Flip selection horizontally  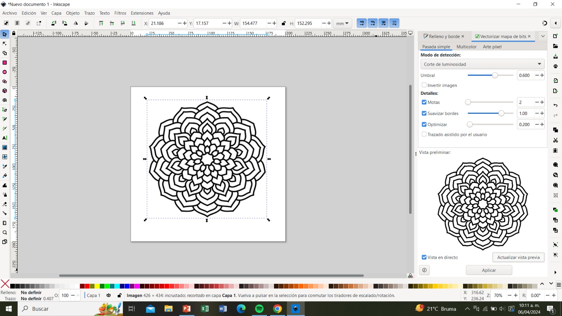point(76,23)
